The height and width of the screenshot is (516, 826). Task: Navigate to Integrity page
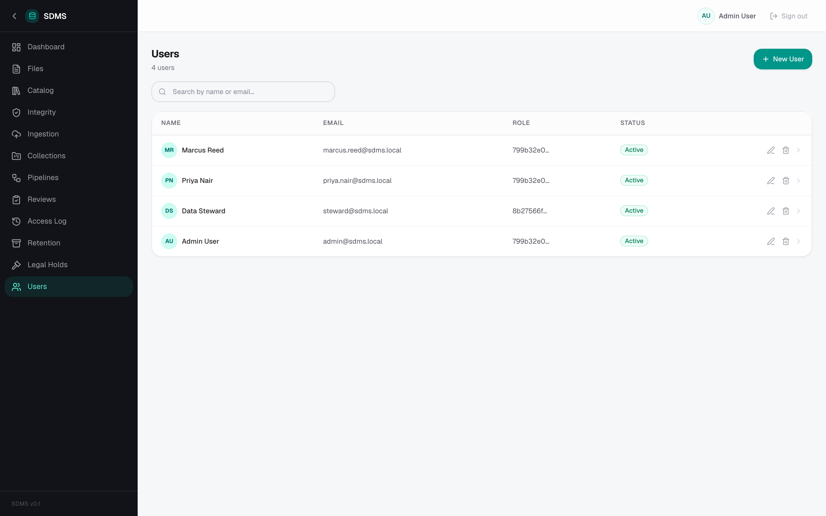[x=69, y=113]
